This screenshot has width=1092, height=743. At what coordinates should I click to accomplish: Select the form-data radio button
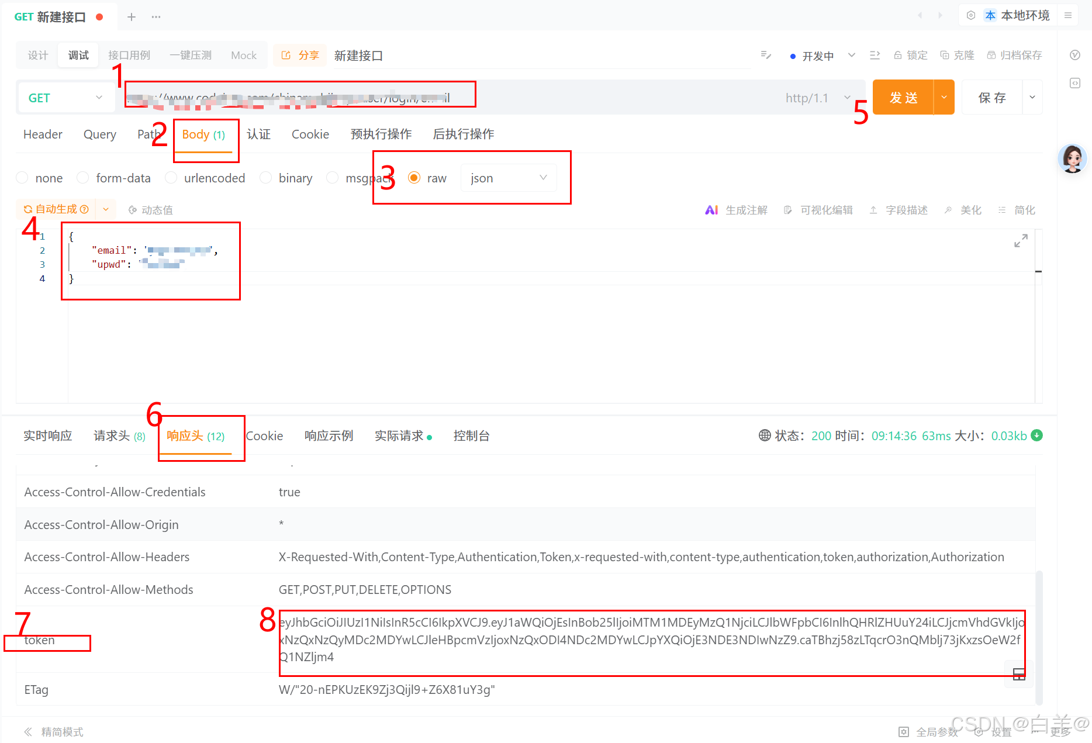point(82,178)
